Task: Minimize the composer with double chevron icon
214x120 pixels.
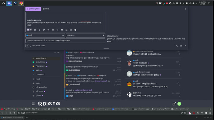Action: pyautogui.click(x=181, y=46)
